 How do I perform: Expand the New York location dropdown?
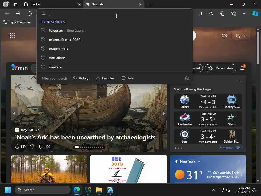pos(199,161)
